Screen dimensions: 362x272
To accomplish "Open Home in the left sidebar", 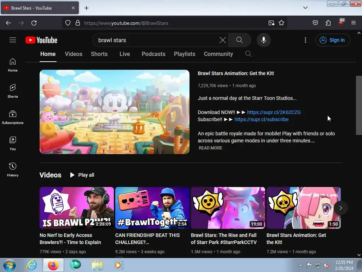I will point(13,65).
